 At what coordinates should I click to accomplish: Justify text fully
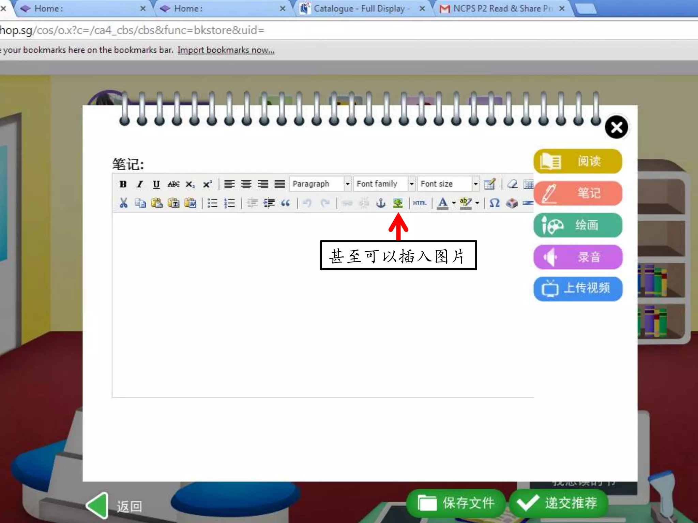(x=279, y=184)
